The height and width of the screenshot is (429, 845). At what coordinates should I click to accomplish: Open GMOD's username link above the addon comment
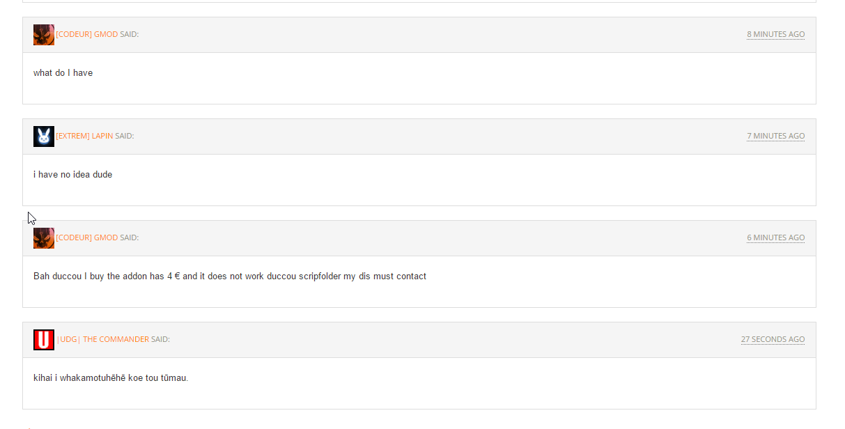tap(87, 237)
